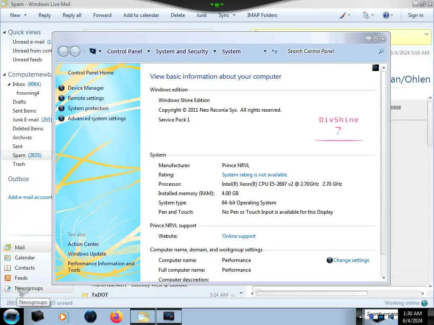Click Add to calendar
The width and height of the screenshot is (434, 325).
click(x=141, y=15)
